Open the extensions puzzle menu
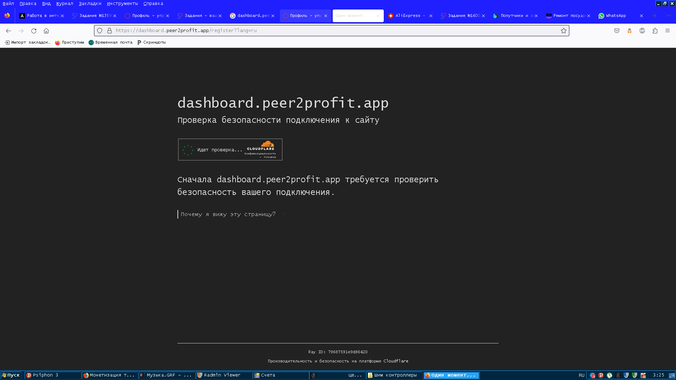The image size is (676, 380). coord(655,31)
